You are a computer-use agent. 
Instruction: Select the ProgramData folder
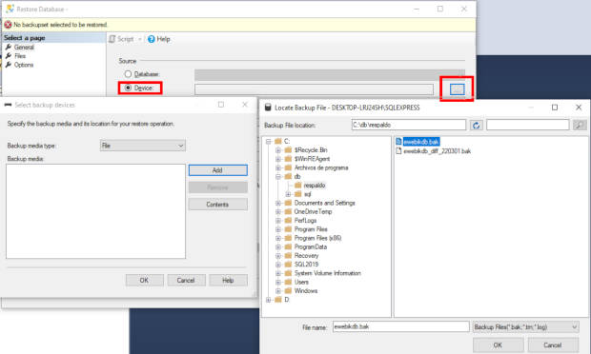(x=310, y=246)
